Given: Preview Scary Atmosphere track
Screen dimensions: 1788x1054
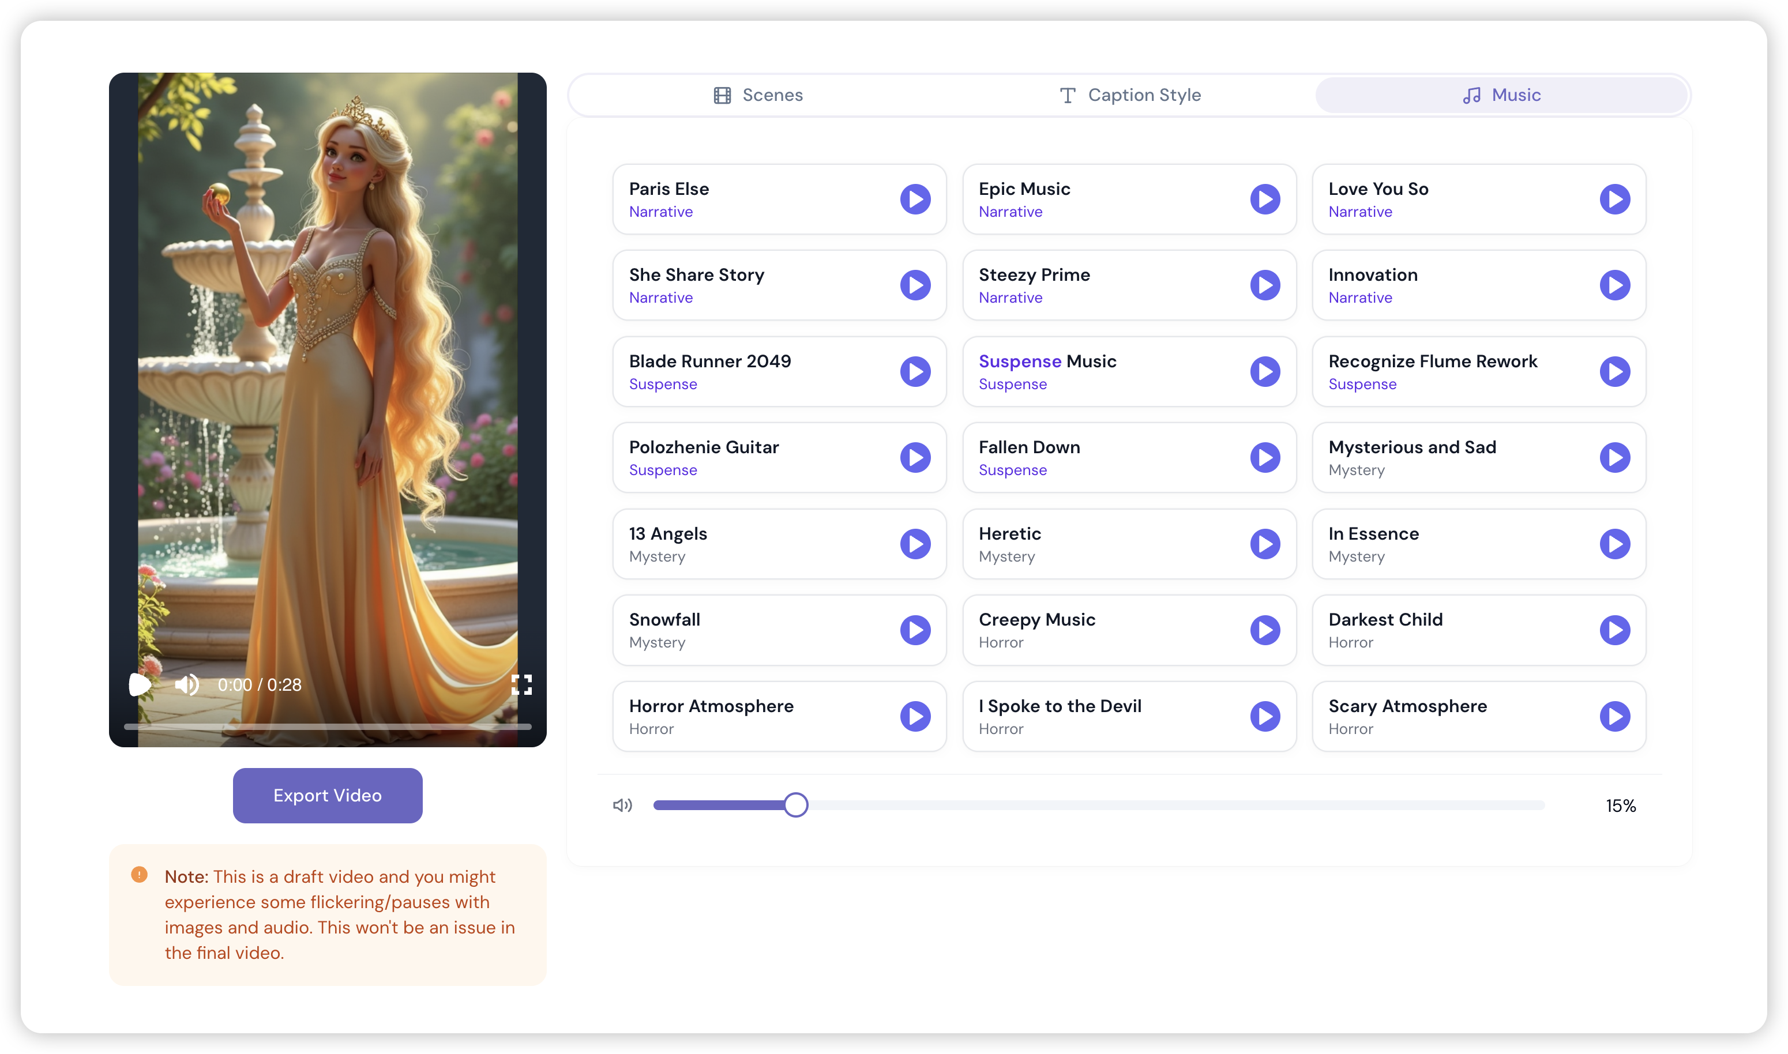Looking at the screenshot, I should click(x=1614, y=716).
